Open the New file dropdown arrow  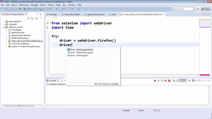point(5,9)
